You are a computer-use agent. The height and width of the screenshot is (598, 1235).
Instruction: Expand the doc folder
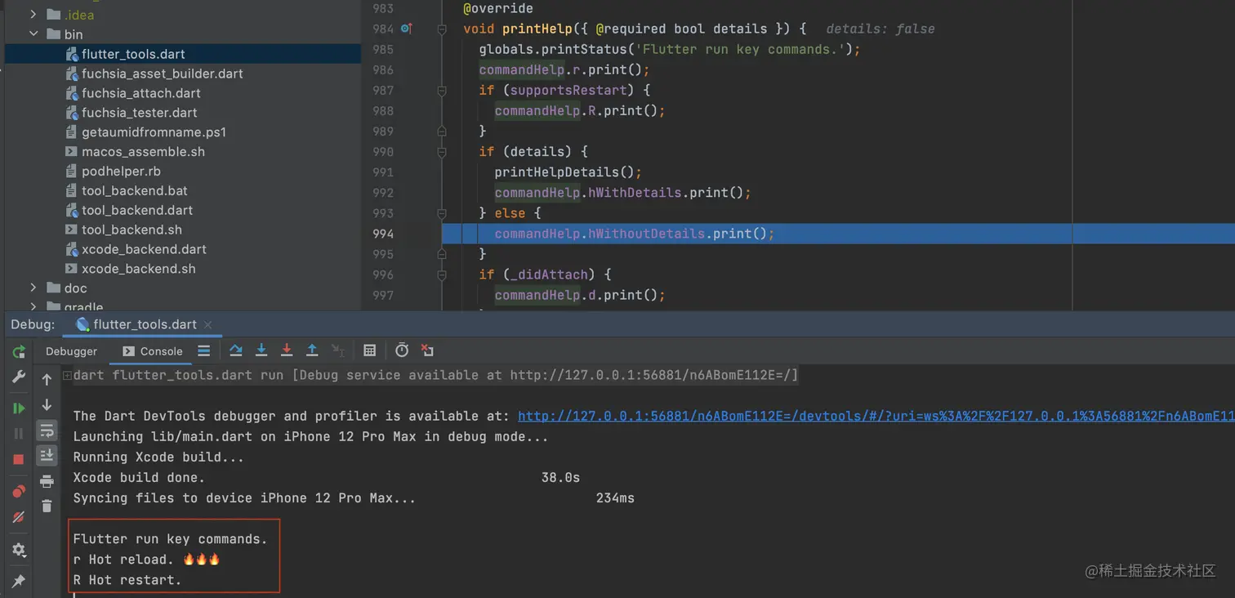click(x=33, y=288)
